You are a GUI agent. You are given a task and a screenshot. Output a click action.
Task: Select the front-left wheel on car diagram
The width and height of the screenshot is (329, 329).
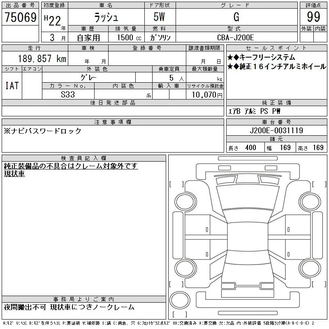tap(185, 202)
